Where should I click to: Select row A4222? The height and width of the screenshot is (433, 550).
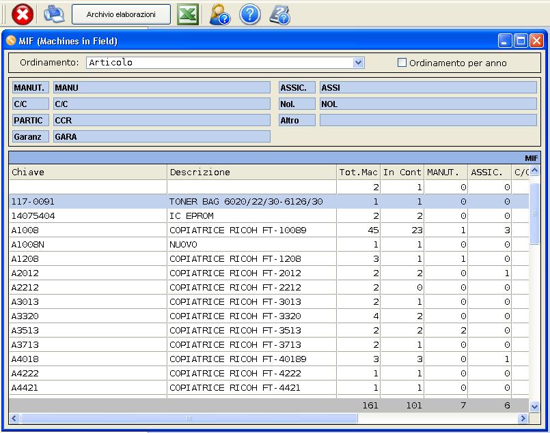point(269,374)
